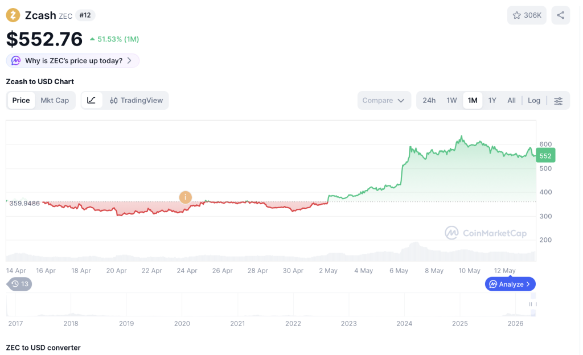Image resolution: width=583 pixels, height=355 pixels.
Task: Switch to line chart view icon
Action: 92,100
